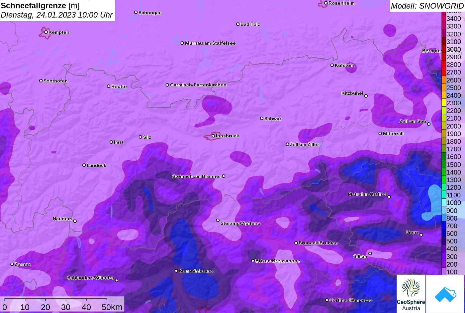Click the 'Brixen/Bressanone' label

[278, 261]
